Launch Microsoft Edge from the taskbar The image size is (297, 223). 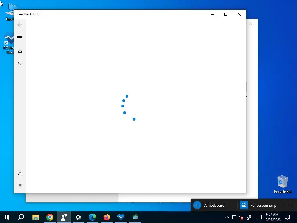pos(93,217)
